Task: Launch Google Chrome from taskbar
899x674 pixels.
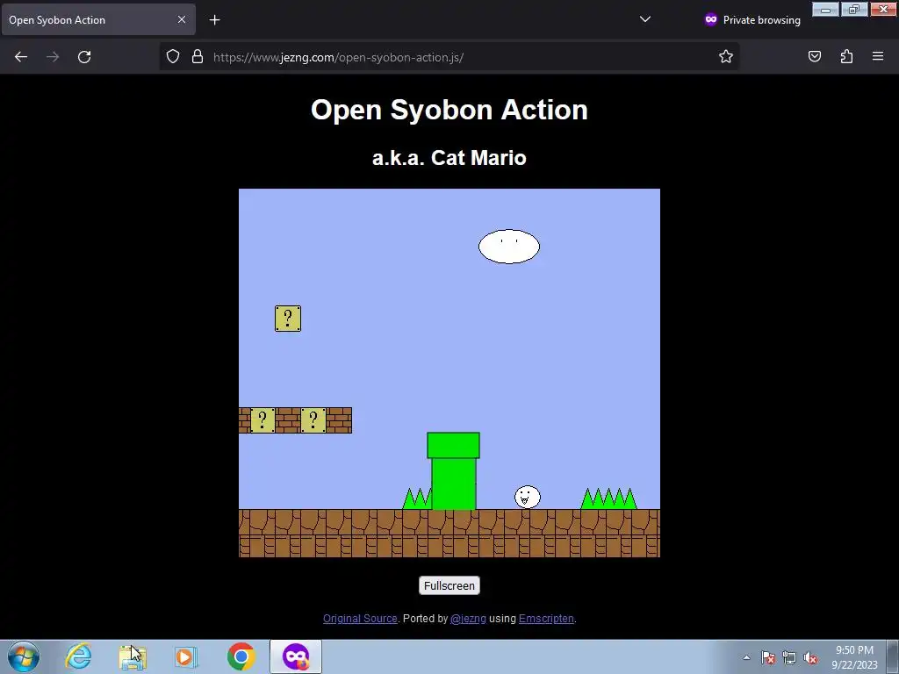Action: click(241, 656)
